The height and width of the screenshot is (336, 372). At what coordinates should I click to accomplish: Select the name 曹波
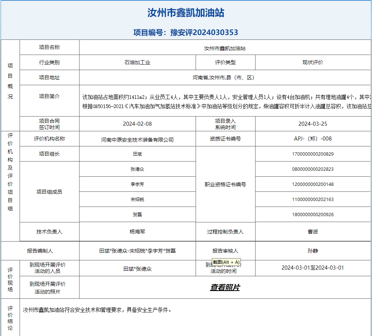[x=313, y=232]
